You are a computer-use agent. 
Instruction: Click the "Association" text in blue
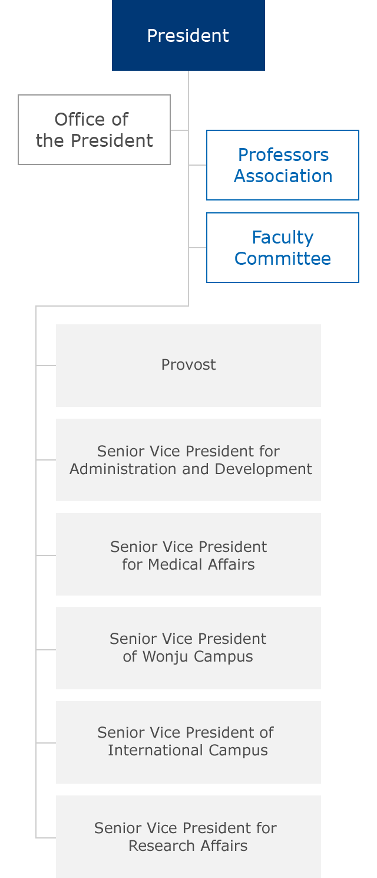point(283,176)
